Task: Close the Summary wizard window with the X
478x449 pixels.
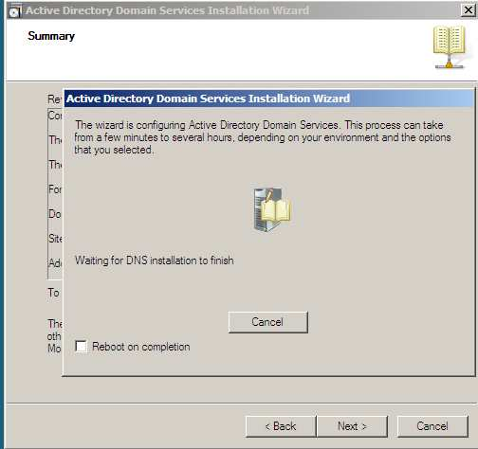Action: click(x=468, y=10)
